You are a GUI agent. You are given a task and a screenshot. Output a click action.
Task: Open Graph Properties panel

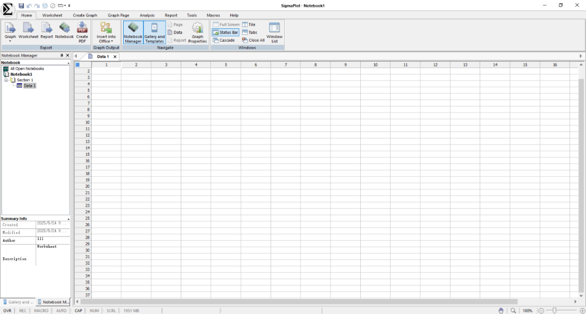[198, 32]
